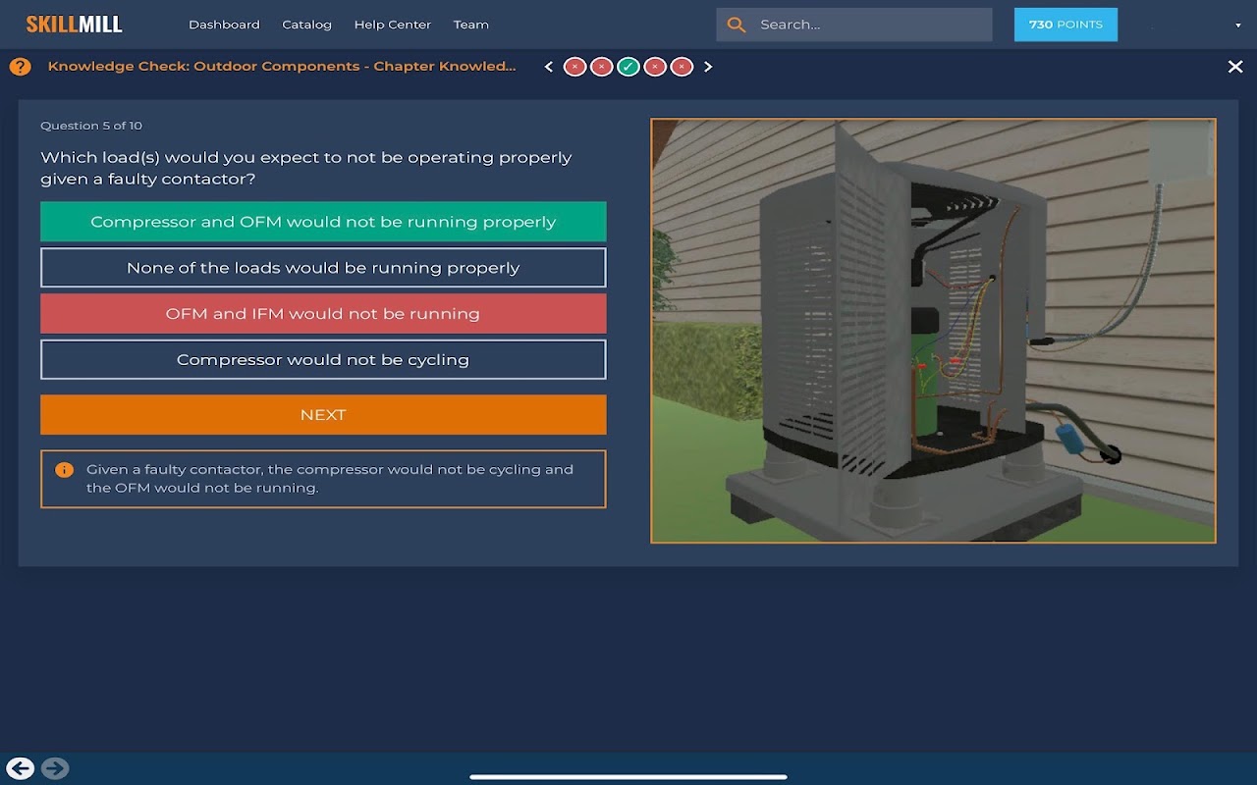
Task: Go to Help Center
Action: 393,25
